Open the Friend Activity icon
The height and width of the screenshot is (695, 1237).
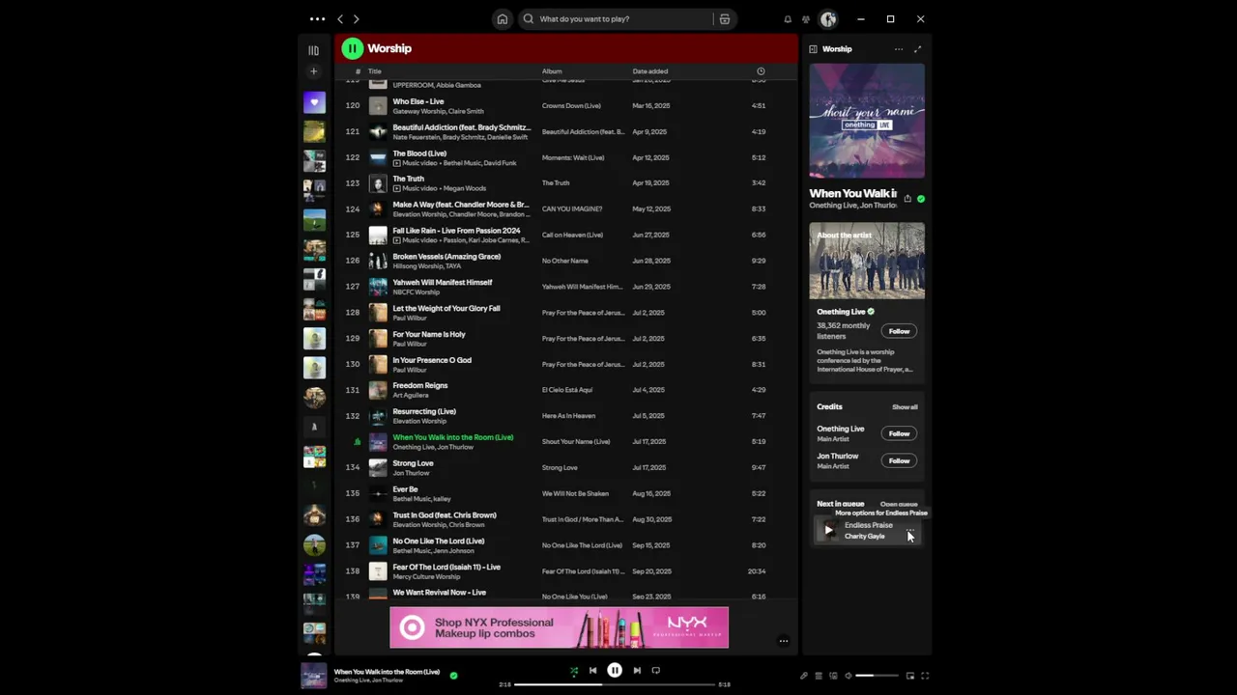pos(806,19)
